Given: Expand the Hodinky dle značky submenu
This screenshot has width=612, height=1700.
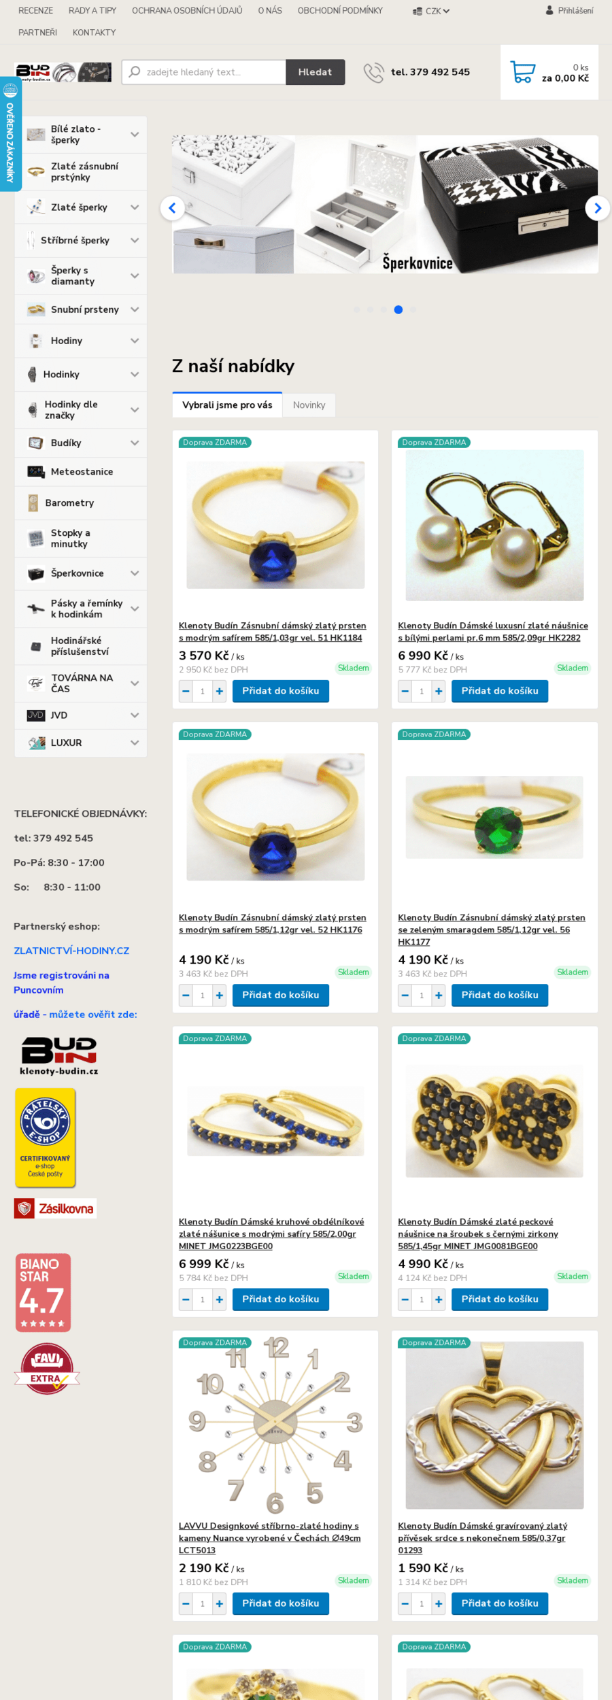Looking at the screenshot, I should pos(135,410).
